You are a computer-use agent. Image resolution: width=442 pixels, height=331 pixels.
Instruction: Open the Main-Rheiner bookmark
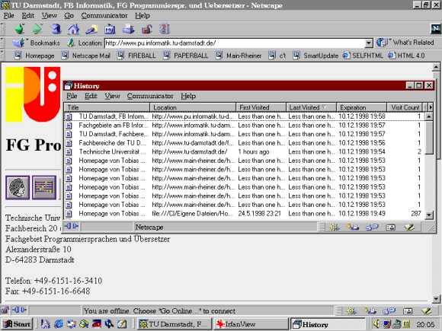[239, 56]
